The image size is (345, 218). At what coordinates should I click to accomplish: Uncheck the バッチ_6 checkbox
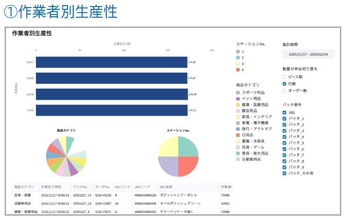click(284, 149)
